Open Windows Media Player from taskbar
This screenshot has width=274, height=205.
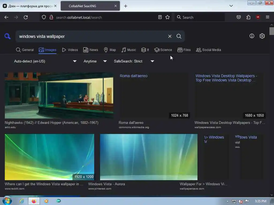pos(46,201)
